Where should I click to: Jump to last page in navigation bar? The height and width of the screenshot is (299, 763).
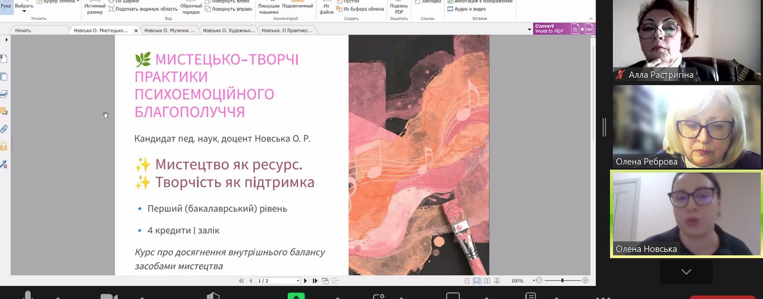point(315,281)
